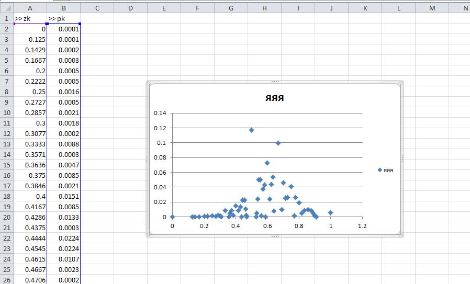
Task: Select cell B25 with value 0.0023
Action: pyautogui.click(x=63, y=270)
